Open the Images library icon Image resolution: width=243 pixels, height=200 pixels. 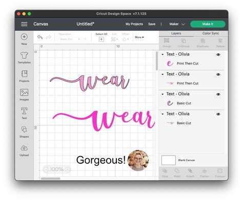click(24, 93)
